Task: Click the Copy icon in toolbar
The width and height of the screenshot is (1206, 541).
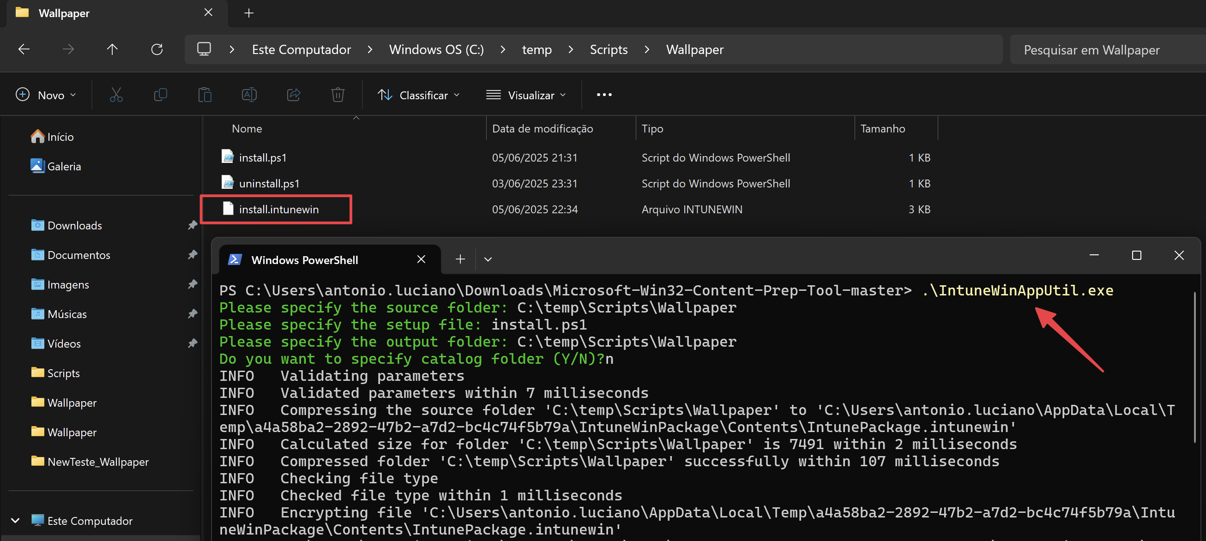Action: coord(161,95)
